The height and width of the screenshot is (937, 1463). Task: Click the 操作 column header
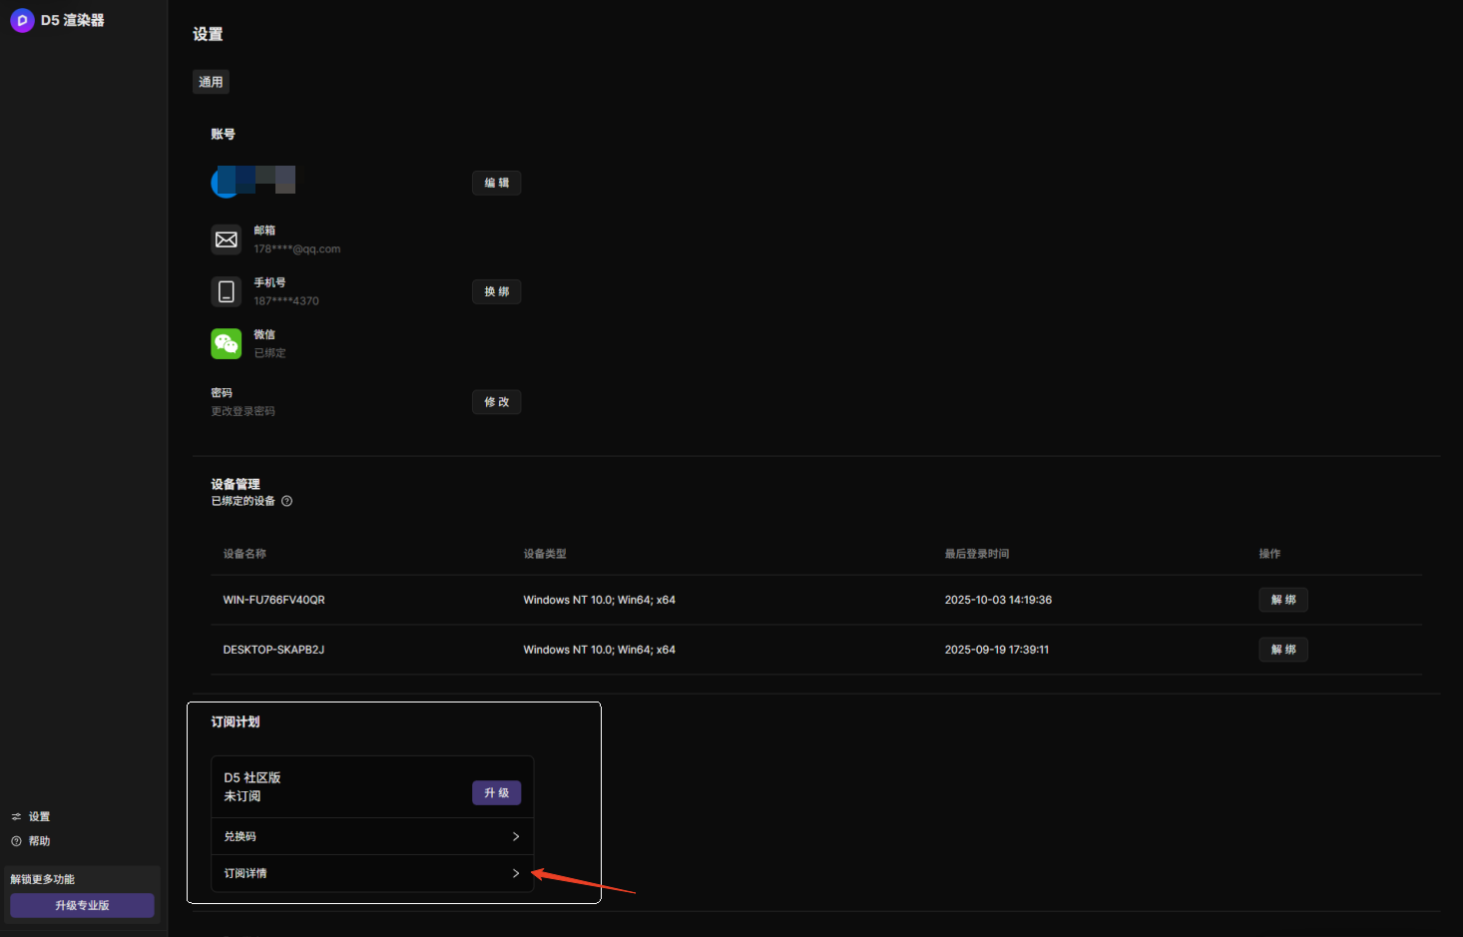pos(1269,554)
